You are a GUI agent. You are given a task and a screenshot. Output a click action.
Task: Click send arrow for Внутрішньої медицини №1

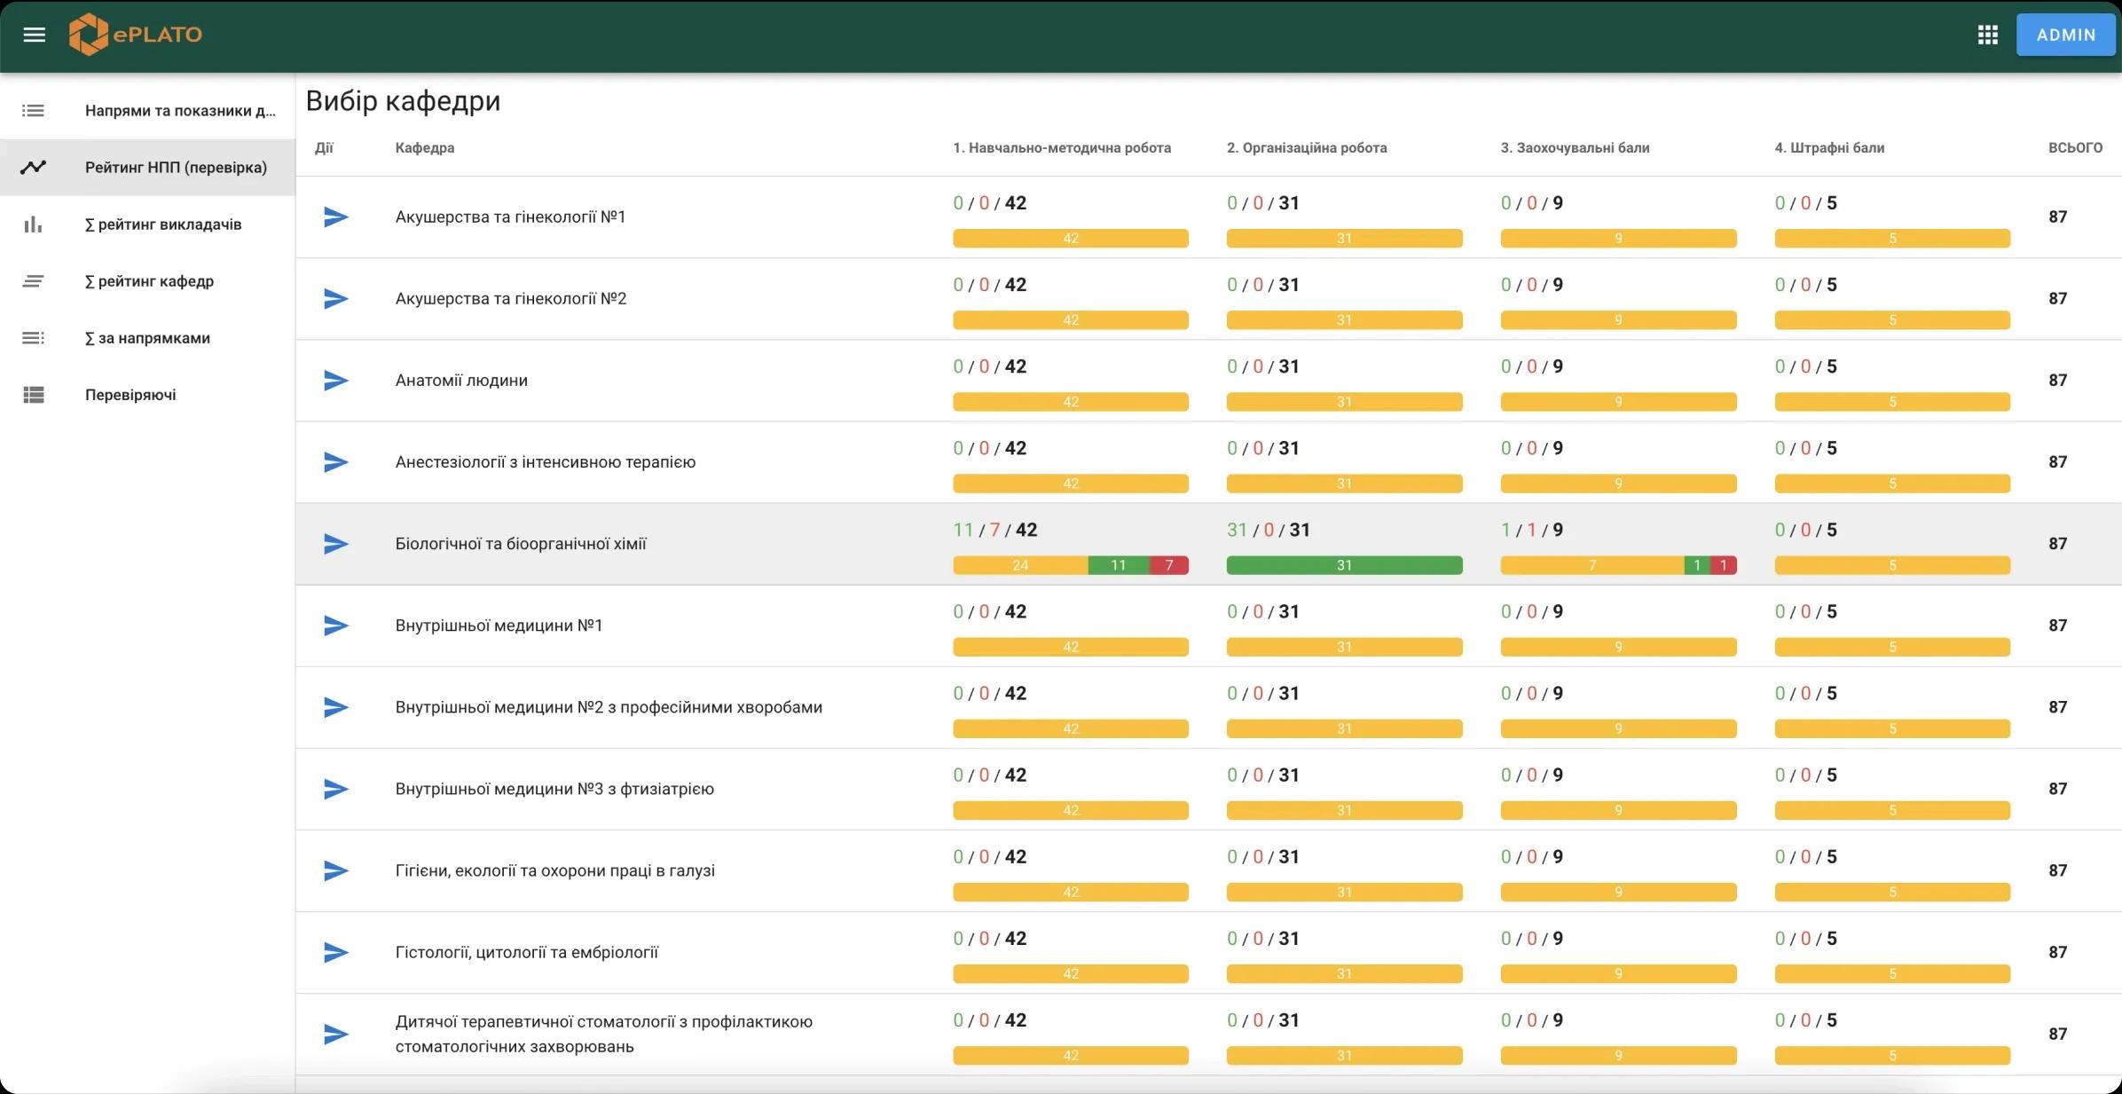point(335,626)
